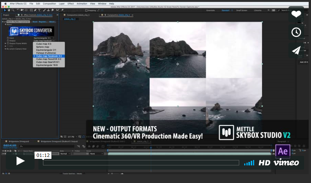Open Bridgestone Driveguard timeline tab
Screen dimensions: 311x183
[19, 141]
